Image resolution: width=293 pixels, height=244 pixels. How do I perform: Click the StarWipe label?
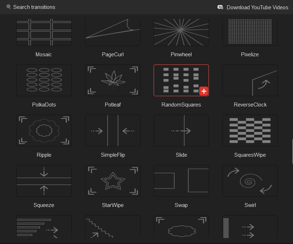tap(113, 205)
